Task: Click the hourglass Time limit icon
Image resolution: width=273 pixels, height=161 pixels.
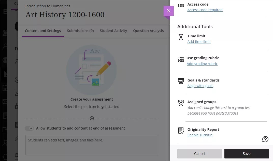Action: pos(181,37)
